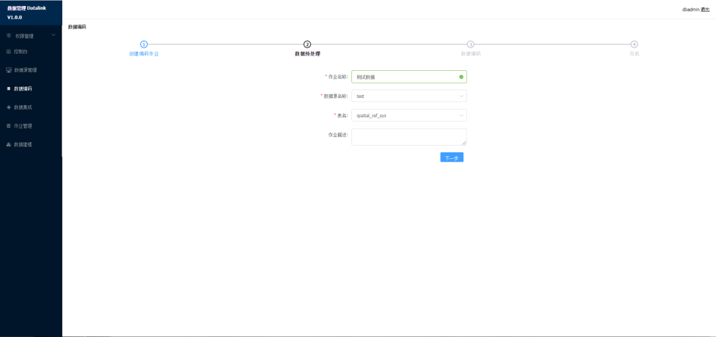Click the 下一步 next-step button
Screen dimensions: 716x337
coord(451,158)
